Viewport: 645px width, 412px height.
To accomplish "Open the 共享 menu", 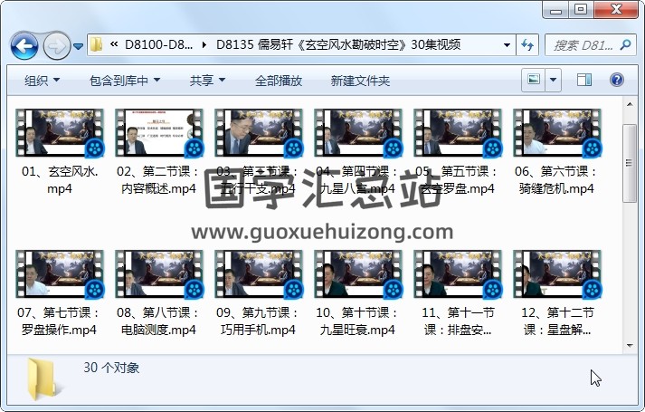I will click(207, 81).
